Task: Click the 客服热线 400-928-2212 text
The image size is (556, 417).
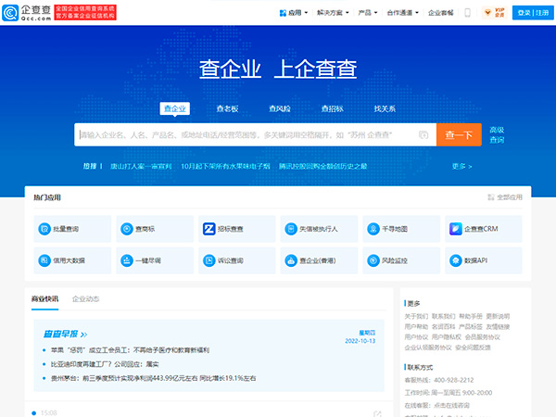Action: click(x=439, y=380)
